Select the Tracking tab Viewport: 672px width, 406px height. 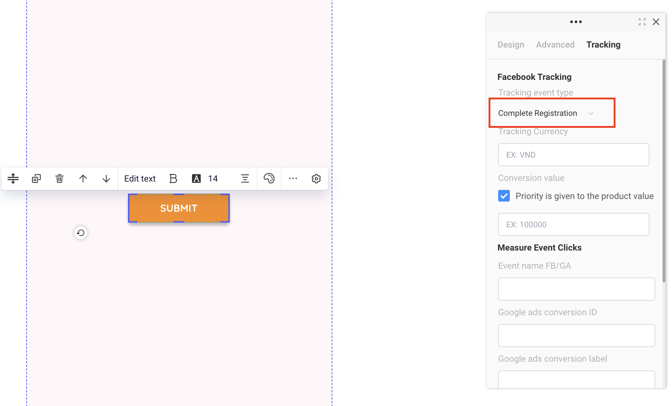604,45
